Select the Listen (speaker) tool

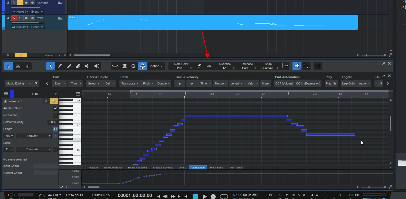(97, 66)
